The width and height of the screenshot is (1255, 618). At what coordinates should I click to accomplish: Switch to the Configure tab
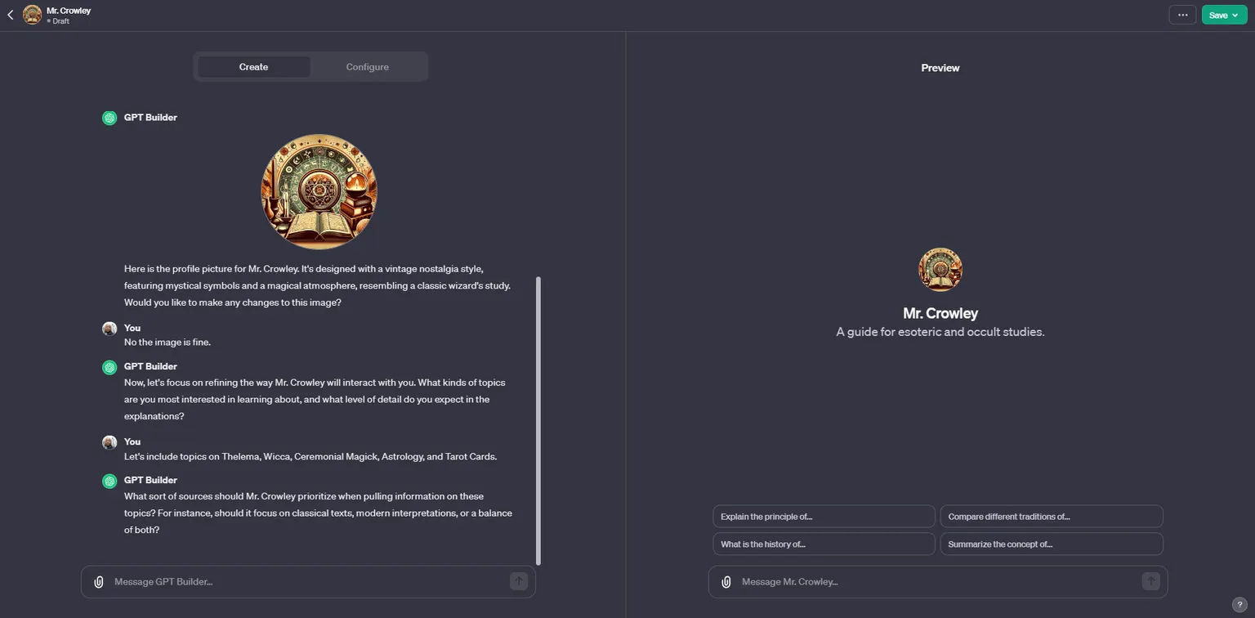click(x=367, y=67)
